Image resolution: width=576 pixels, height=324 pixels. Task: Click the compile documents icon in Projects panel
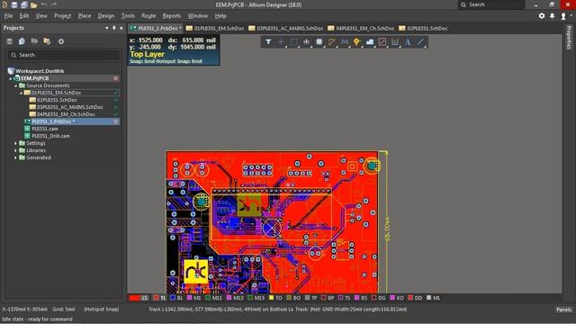[x=22, y=41]
